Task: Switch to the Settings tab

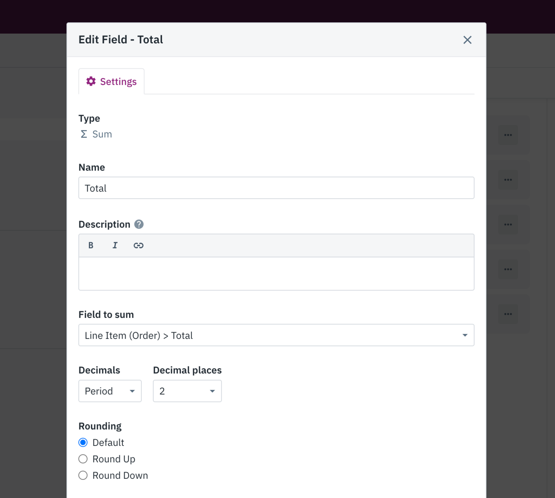Action: (111, 81)
